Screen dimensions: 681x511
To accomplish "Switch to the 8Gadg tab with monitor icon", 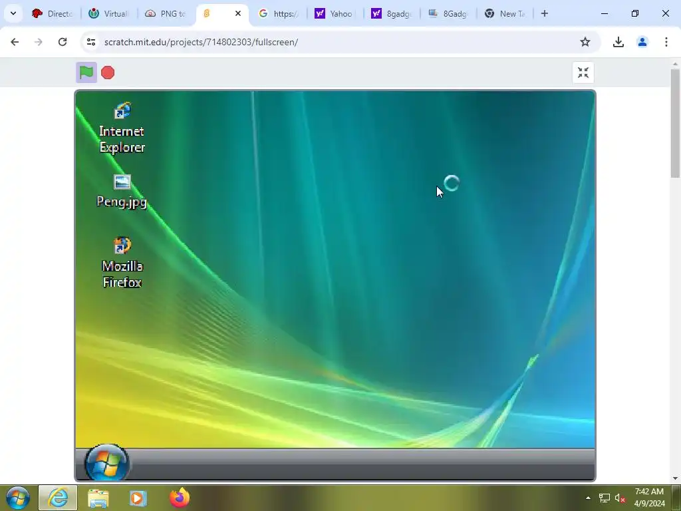I will pyautogui.click(x=448, y=13).
